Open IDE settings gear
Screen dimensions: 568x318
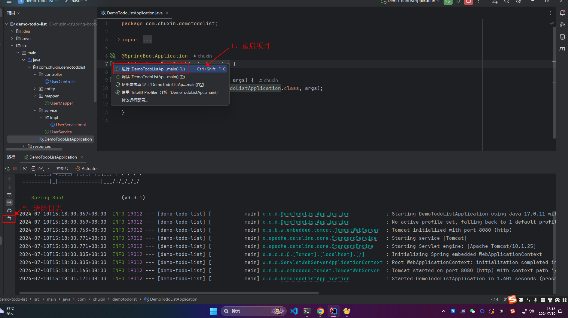pyautogui.click(x=519, y=1)
